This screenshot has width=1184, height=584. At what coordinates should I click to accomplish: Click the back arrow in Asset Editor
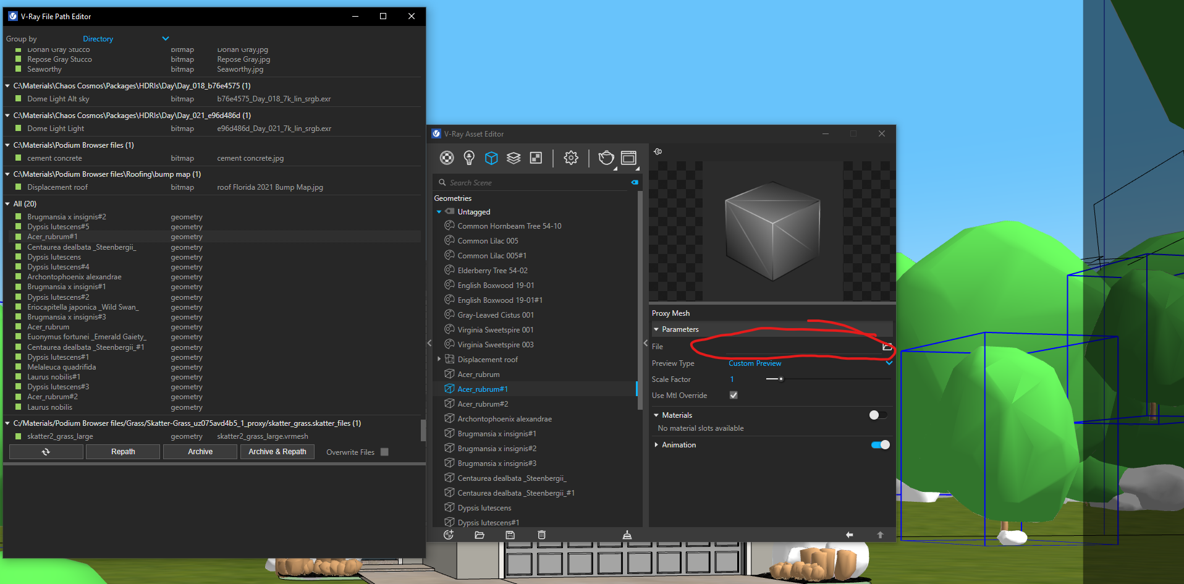tap(850, 535)
